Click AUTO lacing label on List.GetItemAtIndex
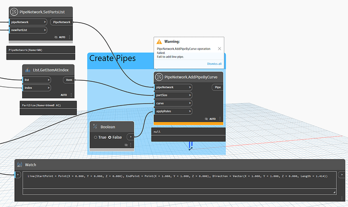The image size is (348, 207). [x=64, y=95]
